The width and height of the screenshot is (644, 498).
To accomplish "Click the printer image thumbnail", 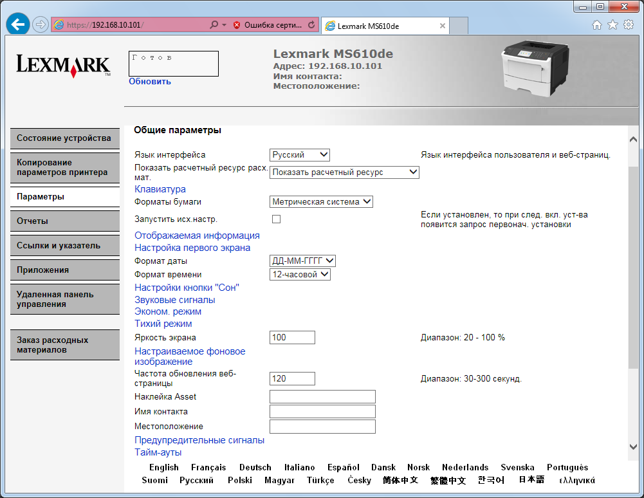I will pyautogui.click(x=535, y=68).
